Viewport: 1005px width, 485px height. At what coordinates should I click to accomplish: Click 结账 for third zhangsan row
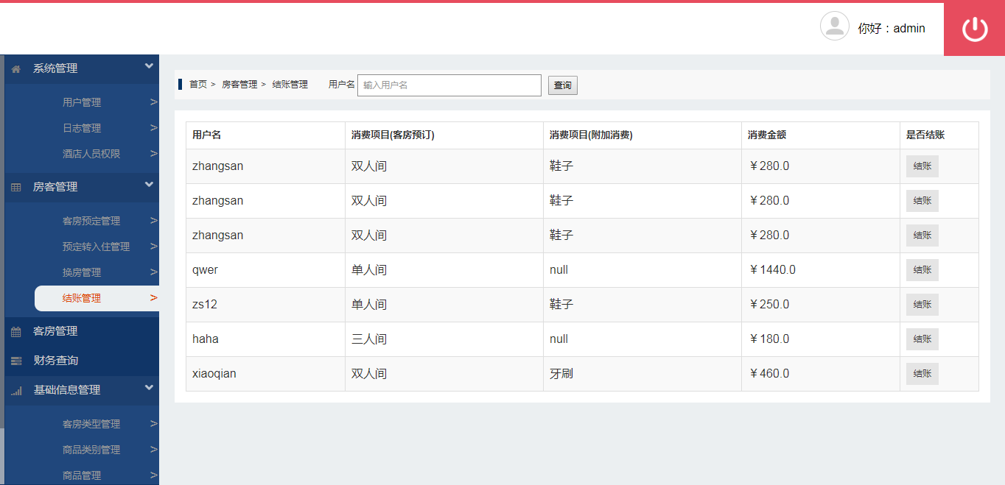coord(922,236)
